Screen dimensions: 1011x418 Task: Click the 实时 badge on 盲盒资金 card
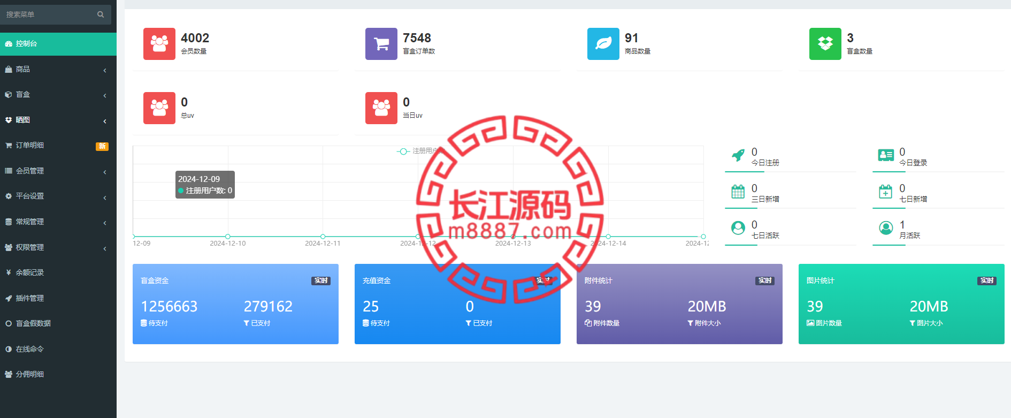pyautogui.click(x=321, y=281)
